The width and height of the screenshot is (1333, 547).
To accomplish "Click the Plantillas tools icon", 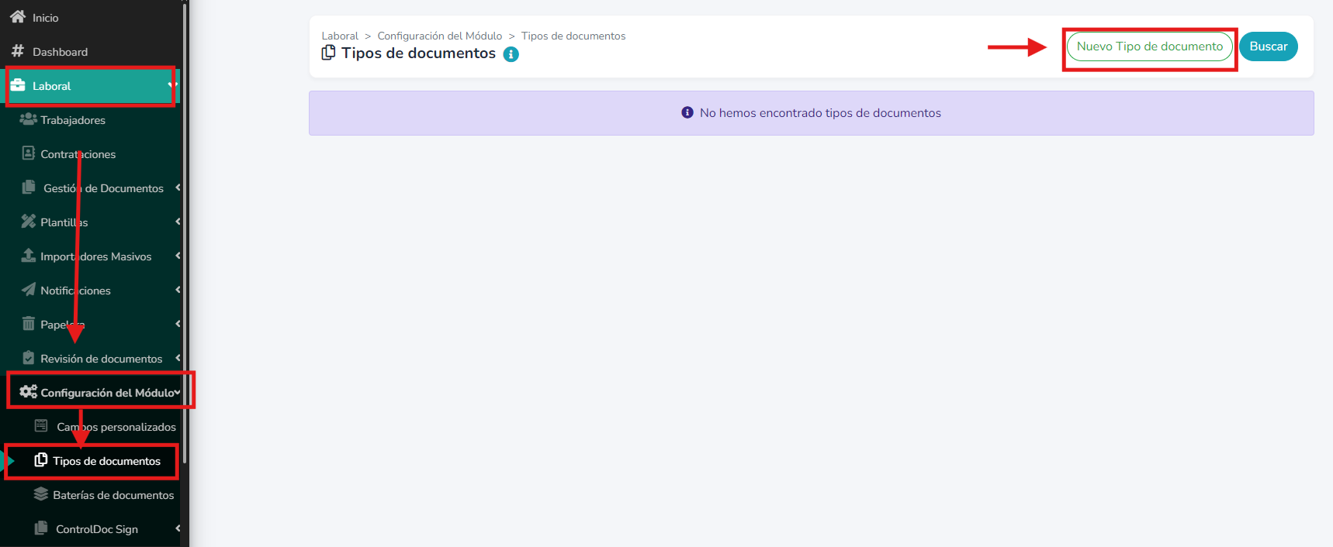I will point(29,222).
